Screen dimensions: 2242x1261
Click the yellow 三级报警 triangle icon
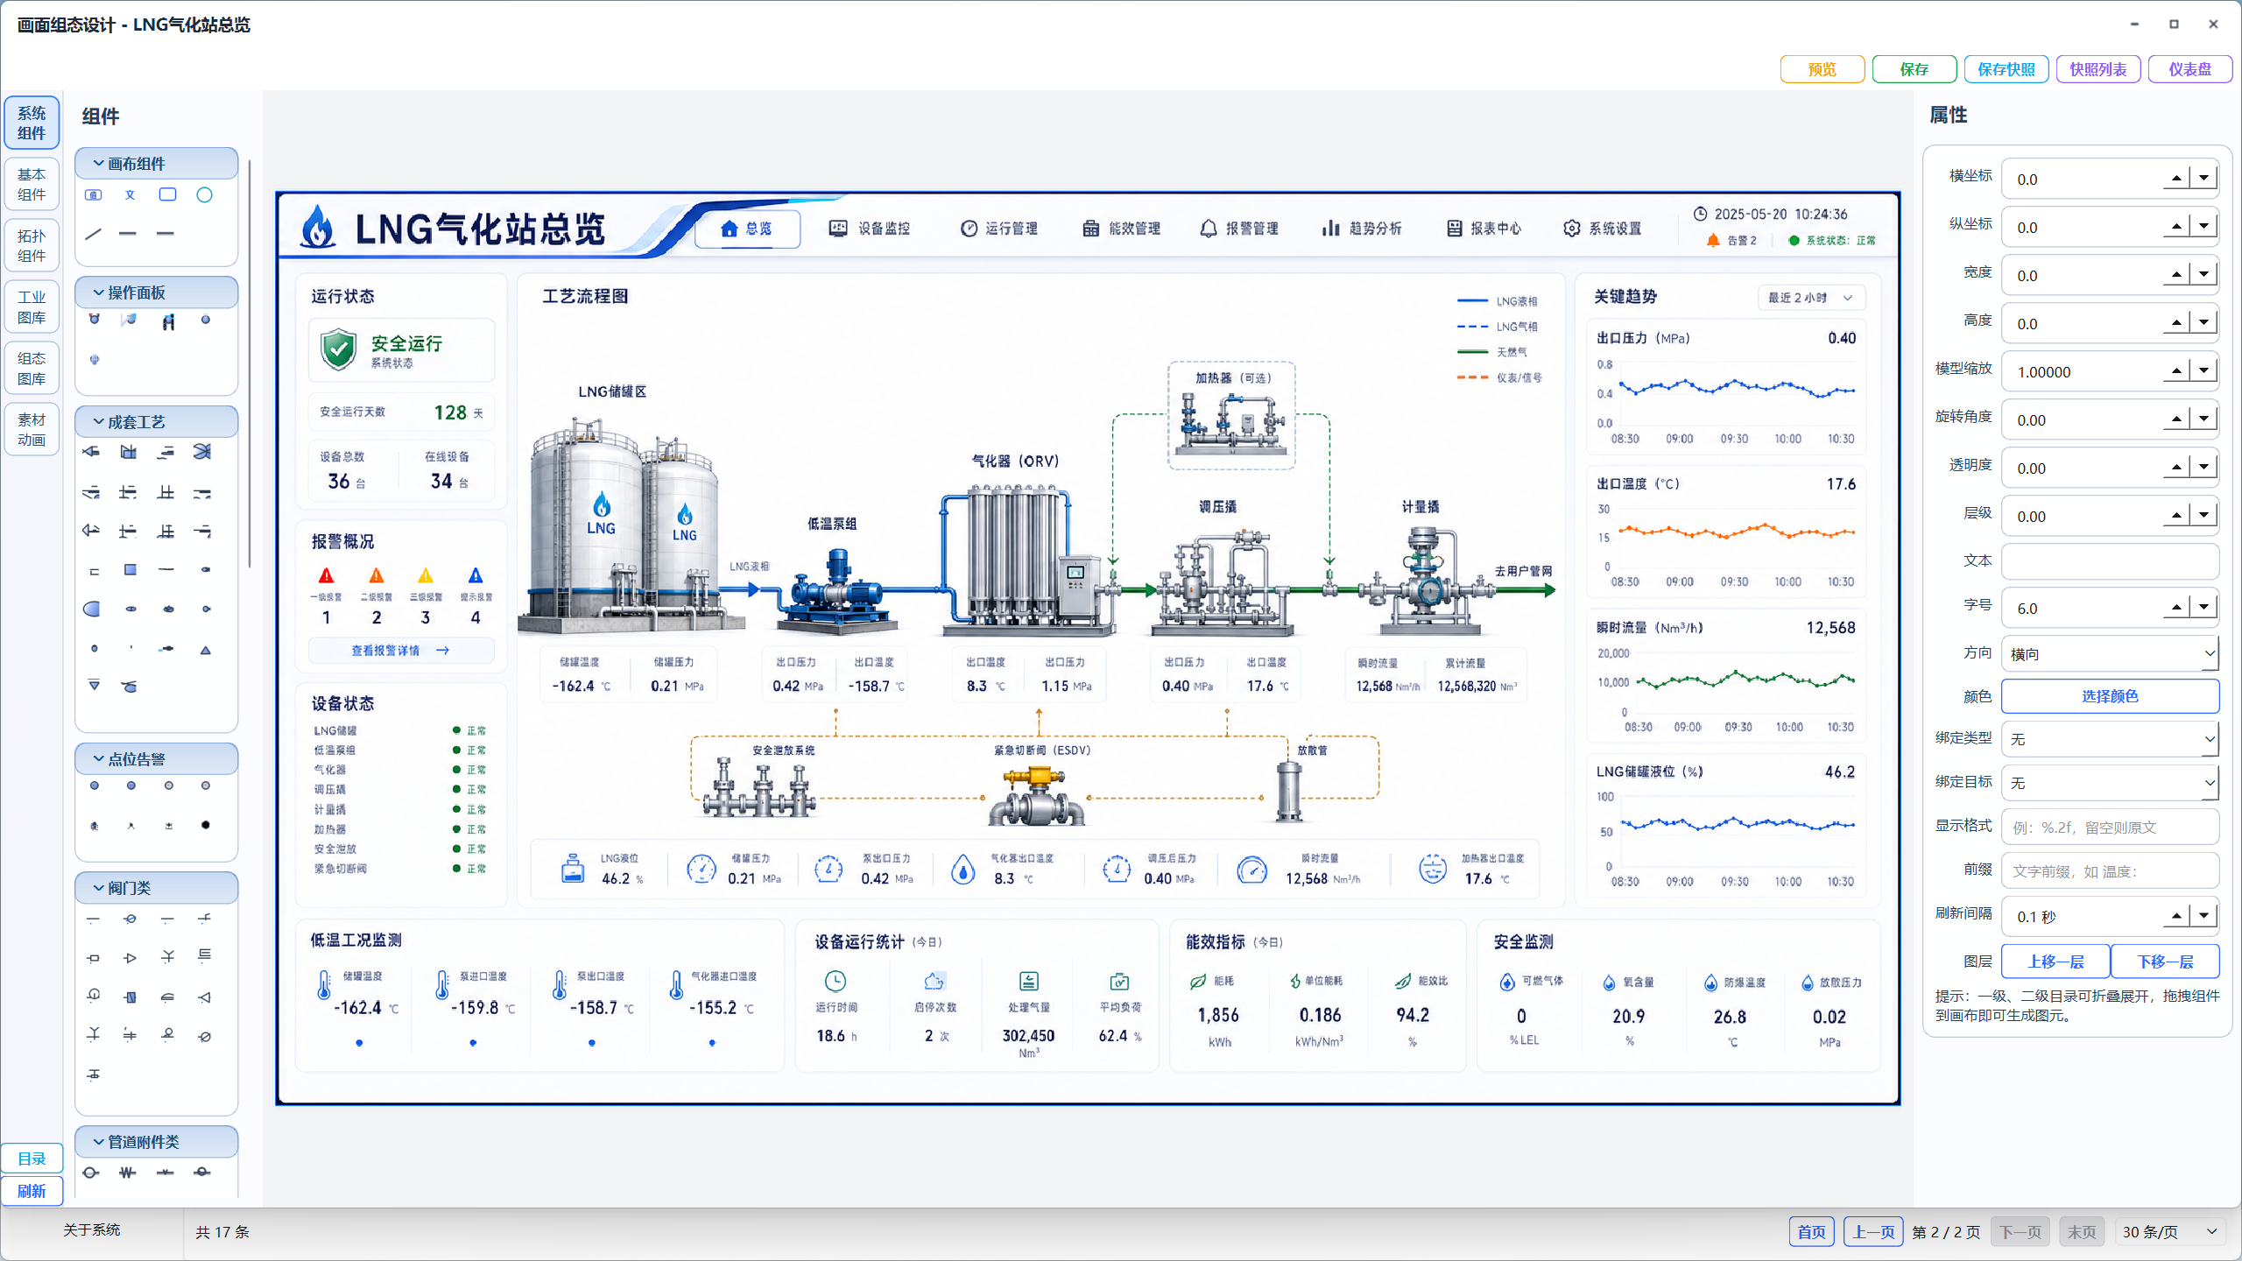[x=426, y=575]
